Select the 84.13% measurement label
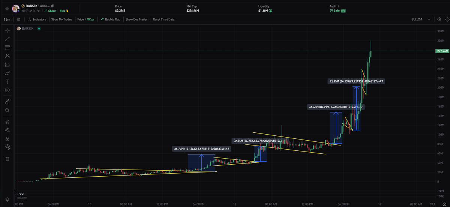Image resolution: width=450 pixels, height=207 pixels. 355,81
